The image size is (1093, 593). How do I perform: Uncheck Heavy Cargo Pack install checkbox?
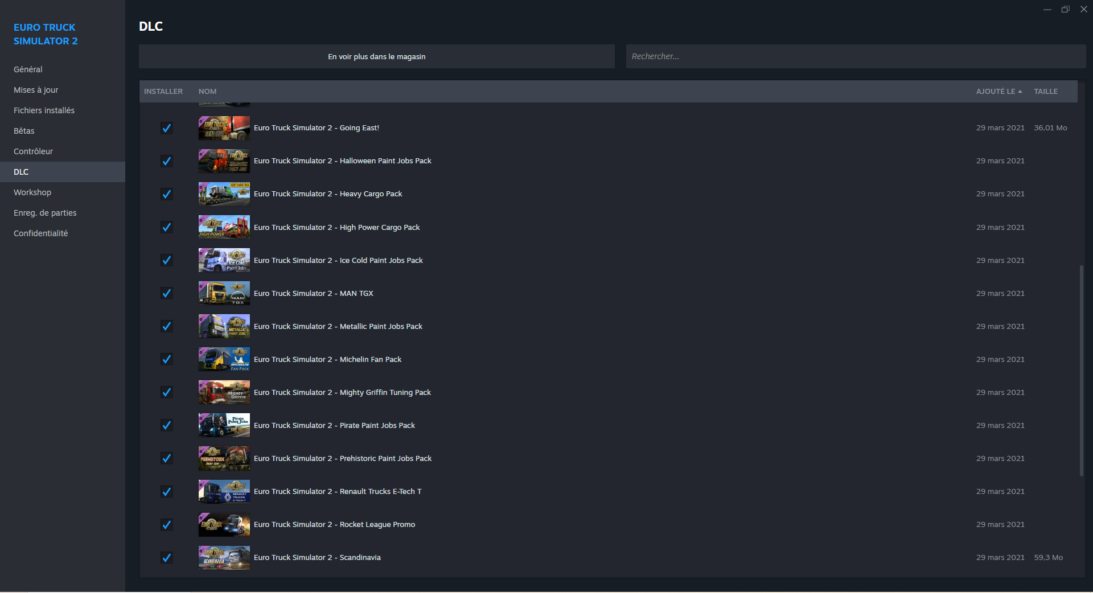(166, 194)
